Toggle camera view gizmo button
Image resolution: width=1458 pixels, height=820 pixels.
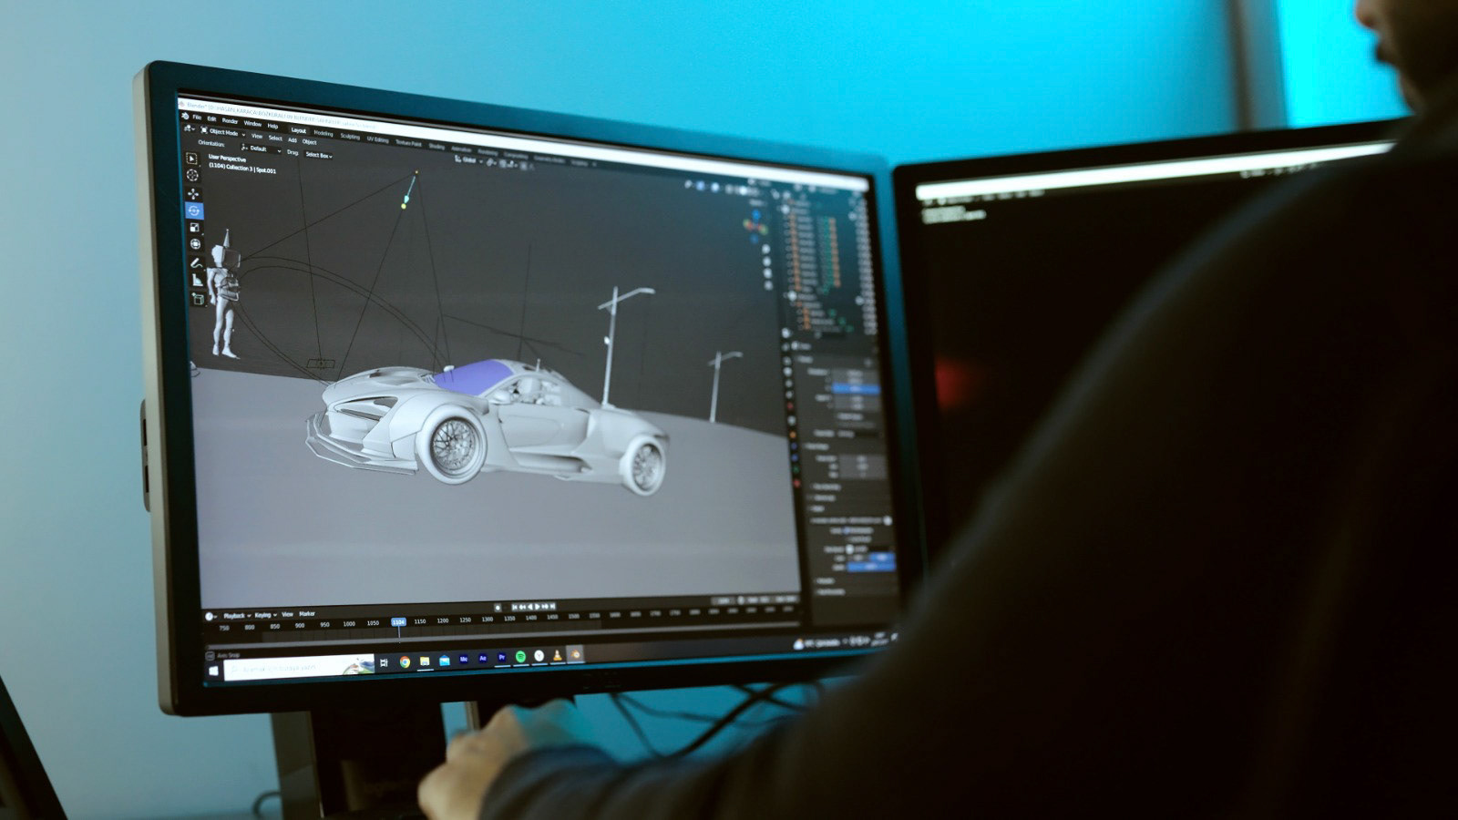point(767,273)
